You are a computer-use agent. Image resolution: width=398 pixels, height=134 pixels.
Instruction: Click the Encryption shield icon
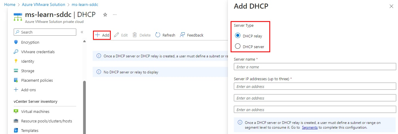click(16, 42)
